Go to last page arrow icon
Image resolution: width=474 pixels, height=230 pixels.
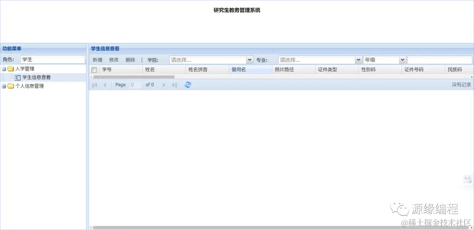pos(174,85)
